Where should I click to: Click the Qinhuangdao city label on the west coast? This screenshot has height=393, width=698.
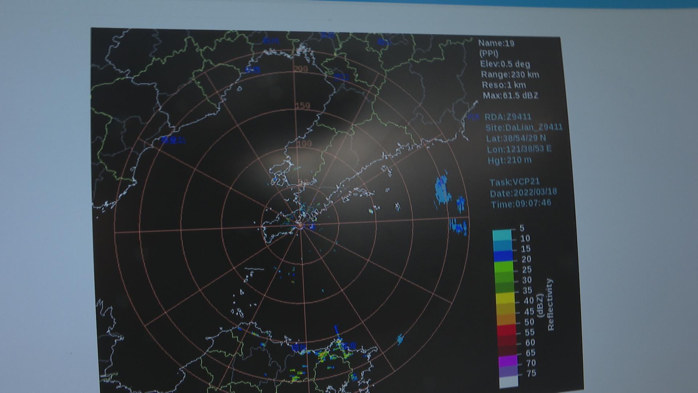173,140
